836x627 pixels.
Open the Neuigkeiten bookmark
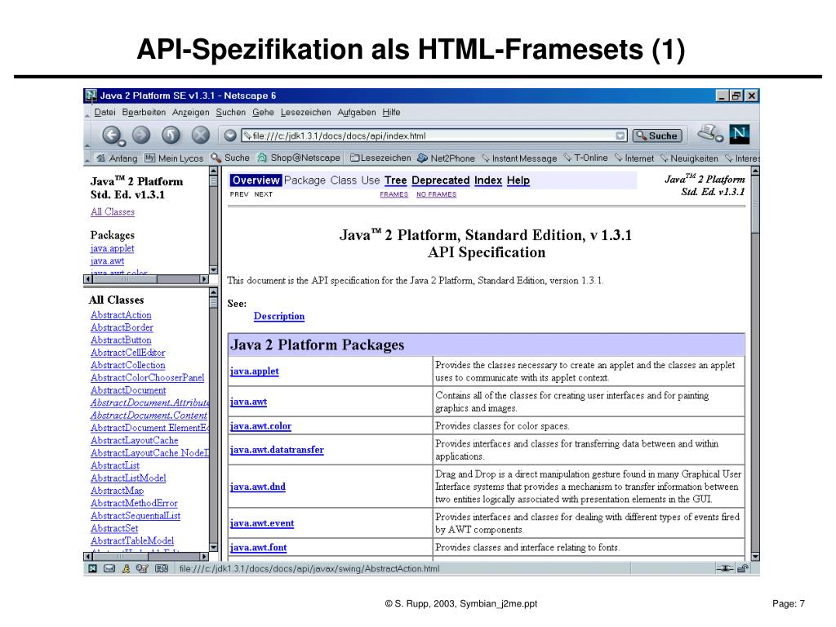tap(689, 158)
